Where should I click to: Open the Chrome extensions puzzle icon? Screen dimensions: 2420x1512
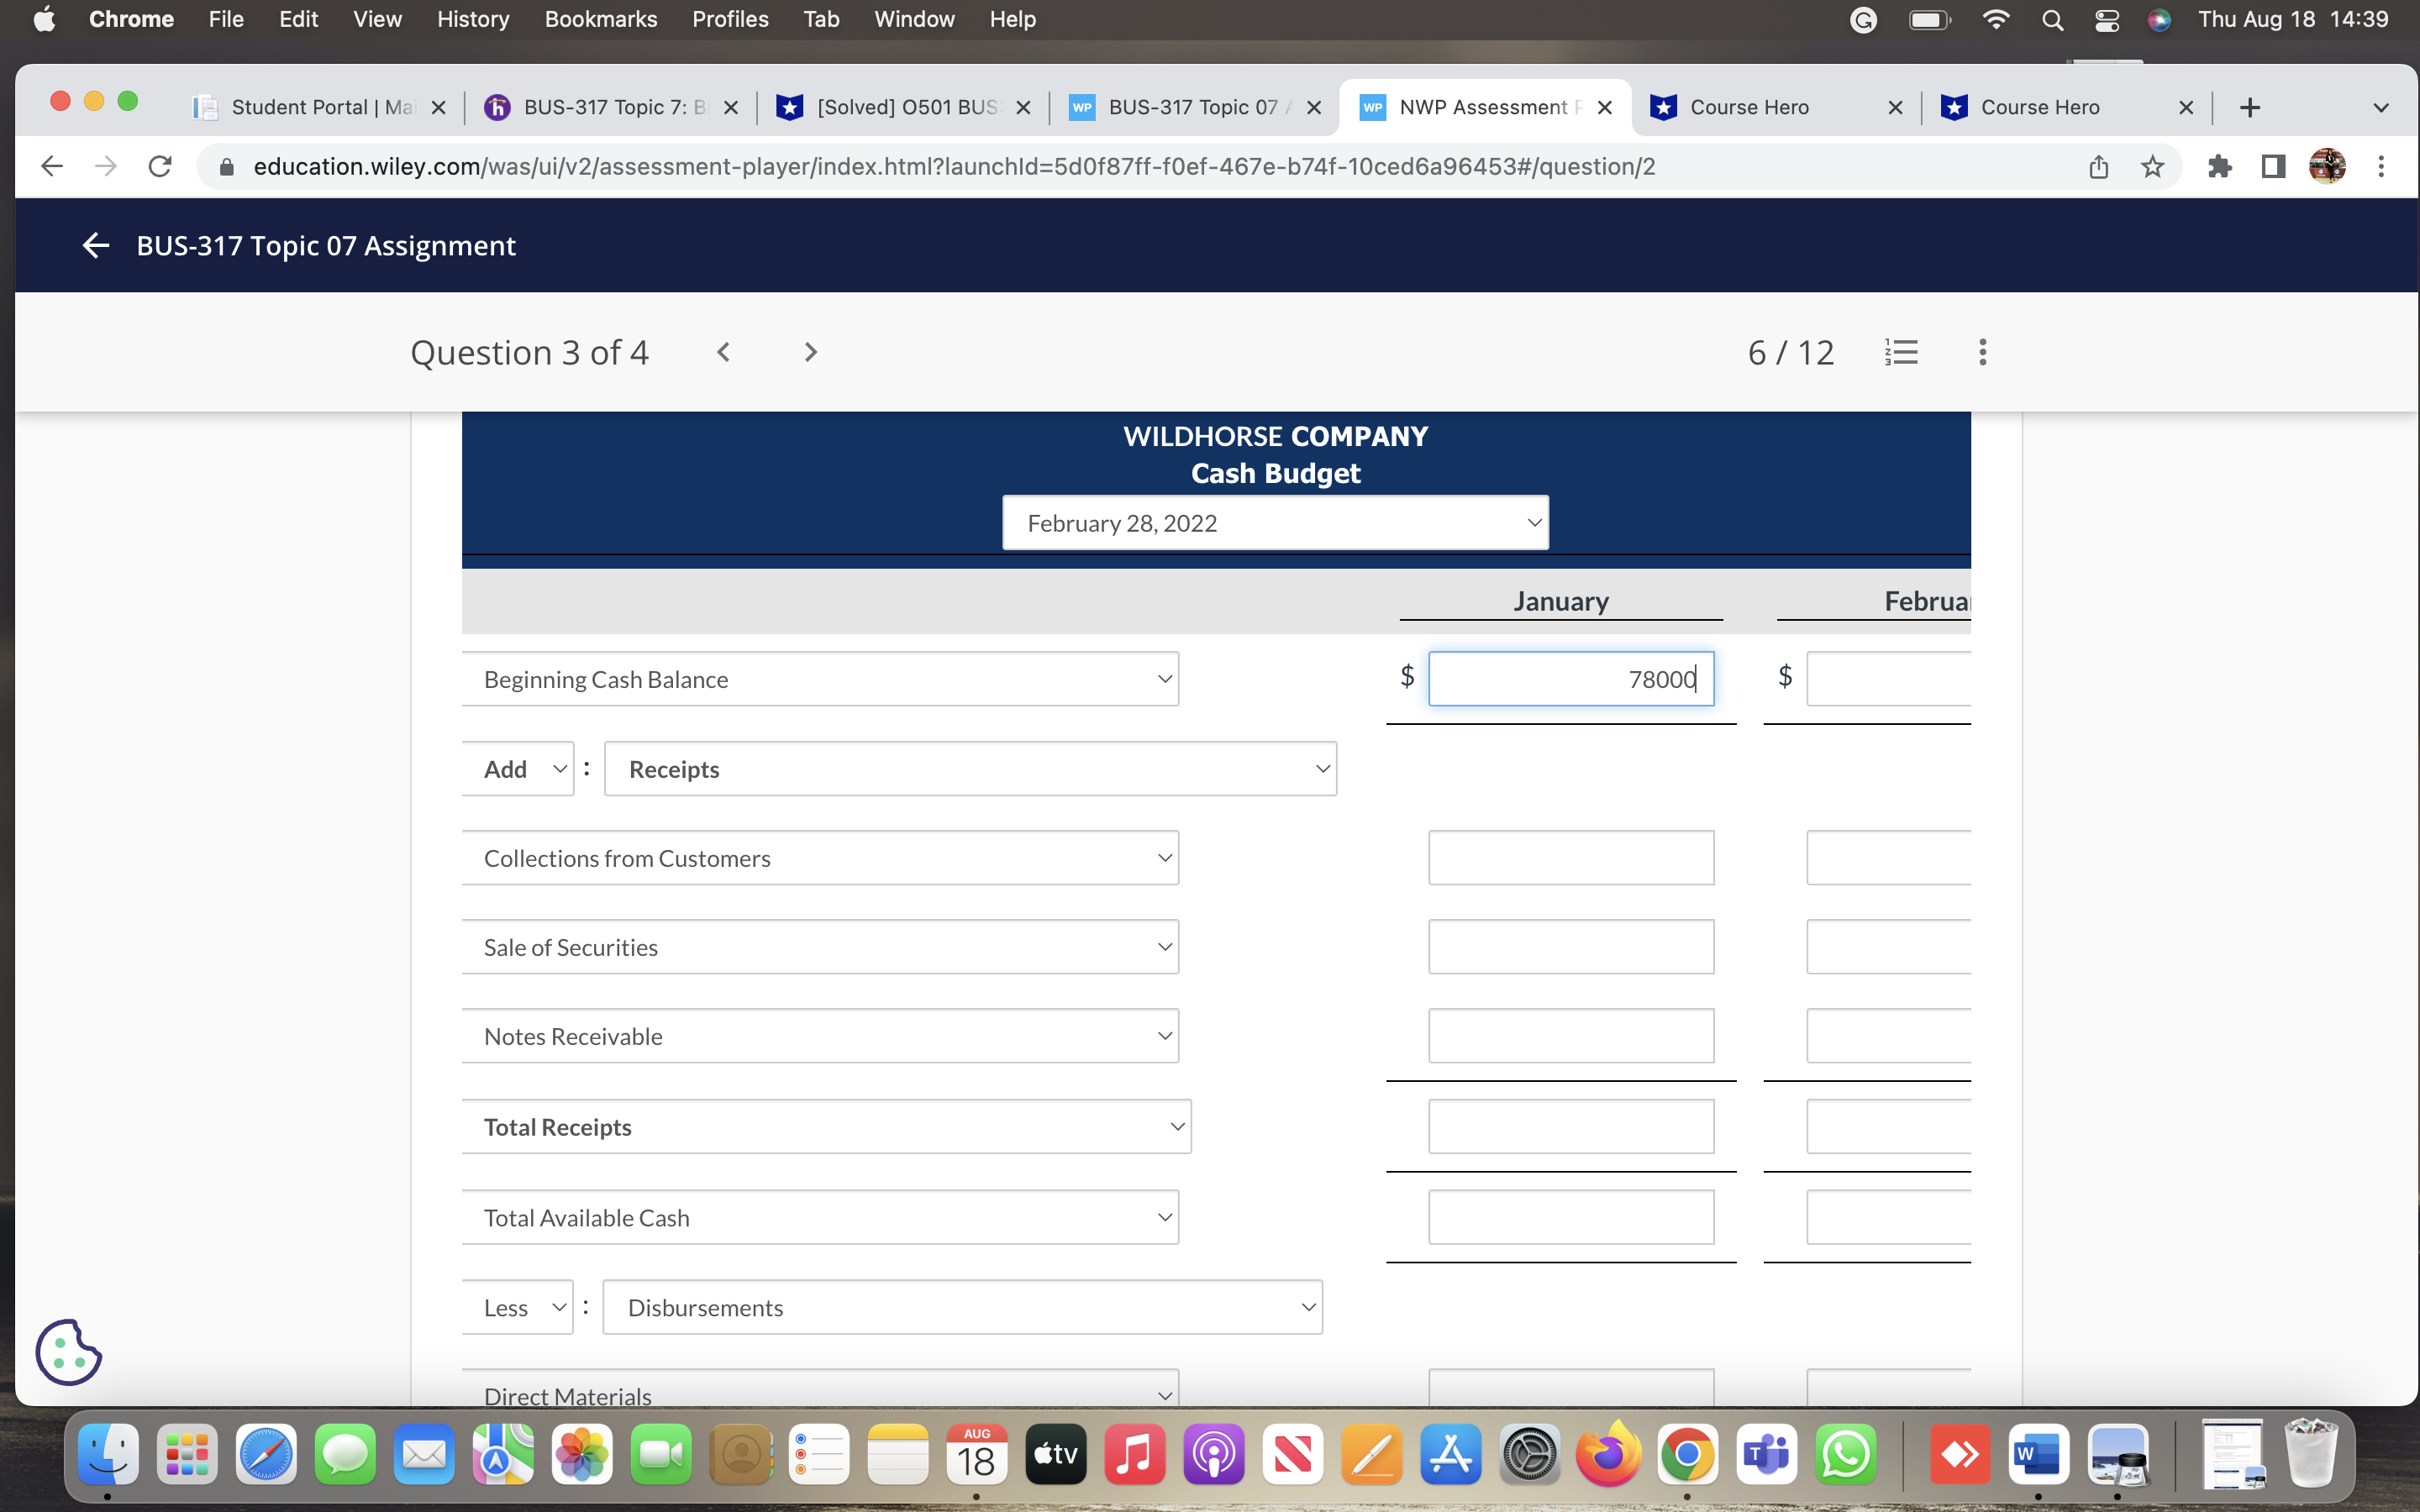coord(2219,166)
